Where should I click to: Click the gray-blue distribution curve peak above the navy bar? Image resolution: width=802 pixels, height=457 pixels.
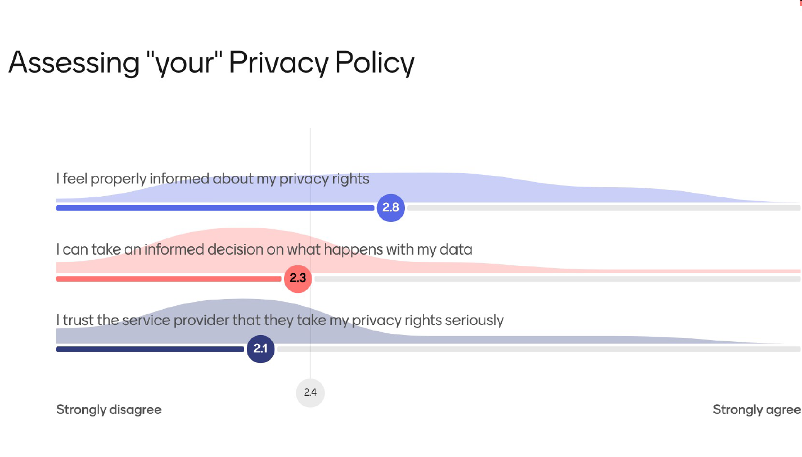242,305
